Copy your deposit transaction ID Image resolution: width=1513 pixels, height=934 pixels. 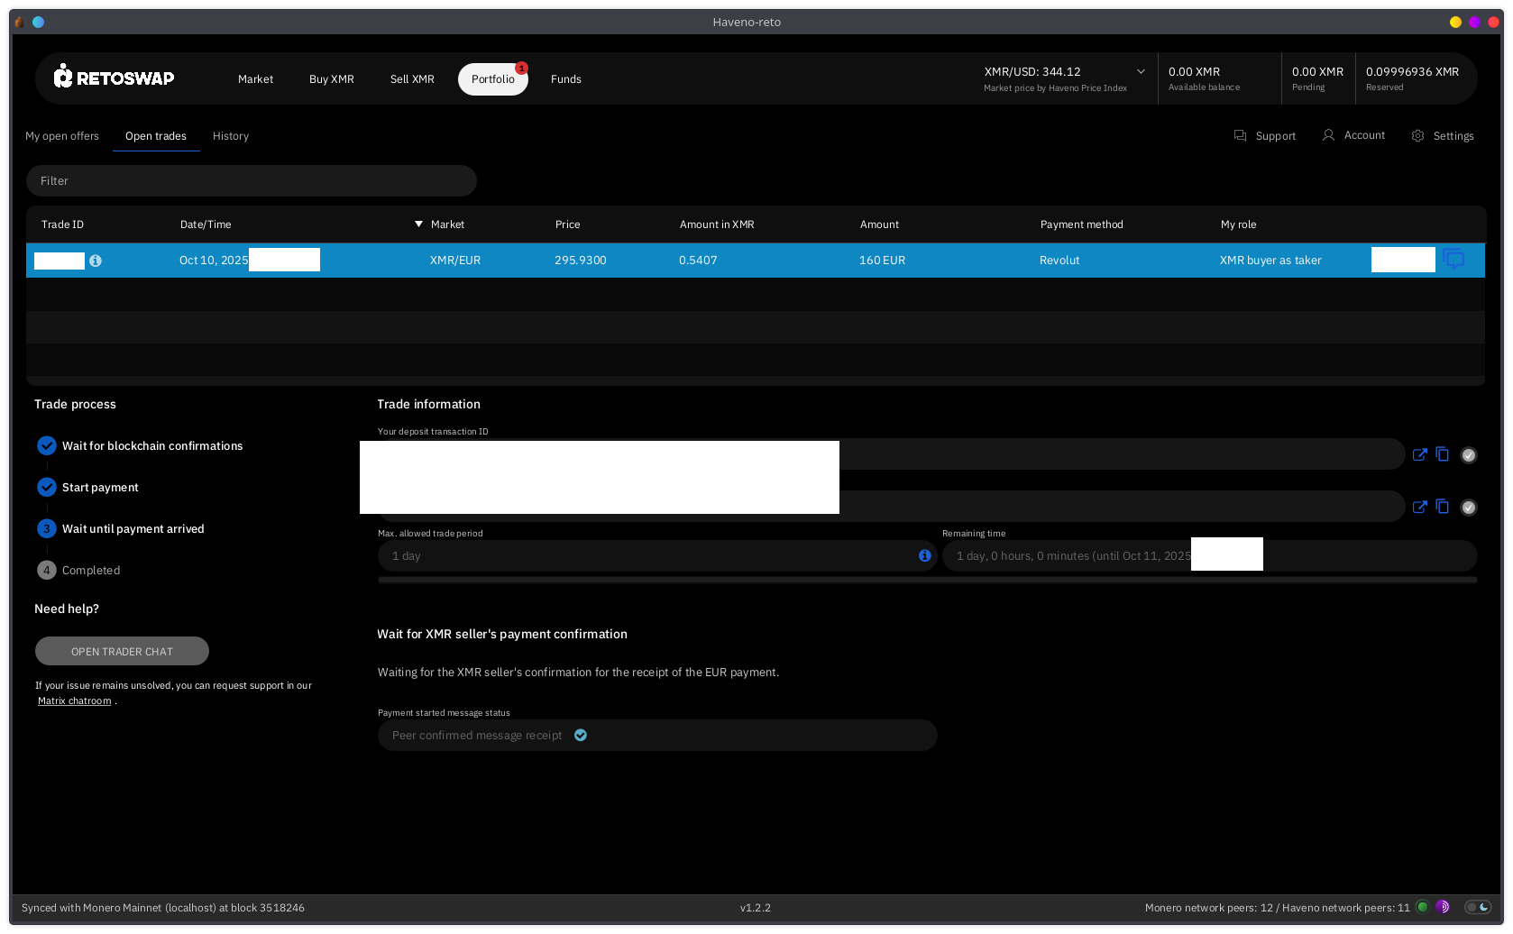(1443, 454)
